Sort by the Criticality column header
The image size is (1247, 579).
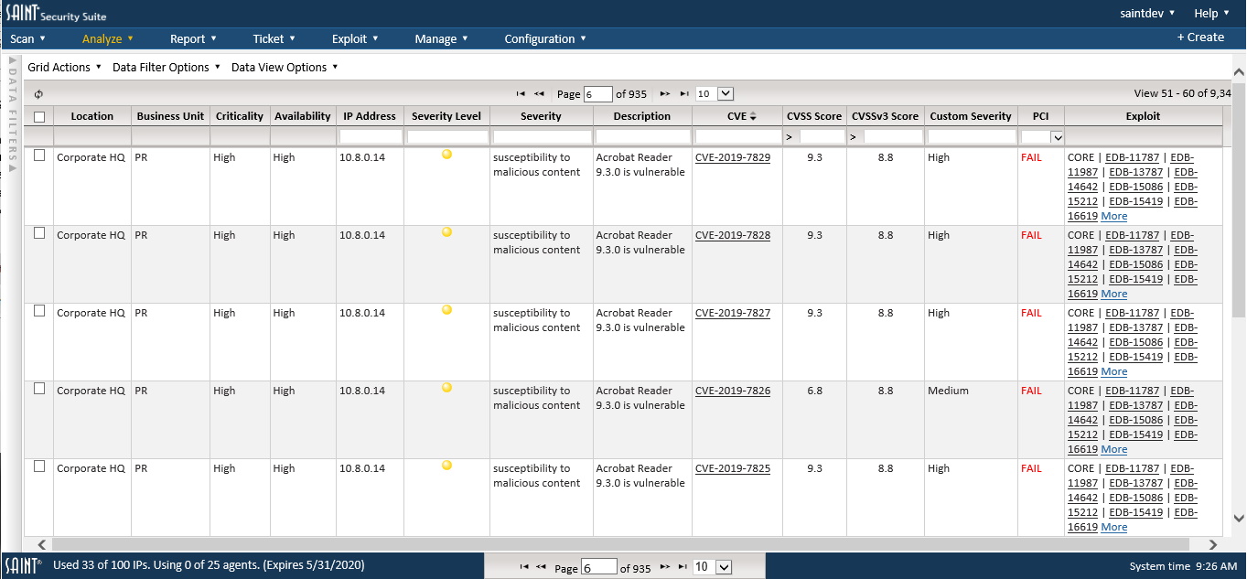(240, 116)
